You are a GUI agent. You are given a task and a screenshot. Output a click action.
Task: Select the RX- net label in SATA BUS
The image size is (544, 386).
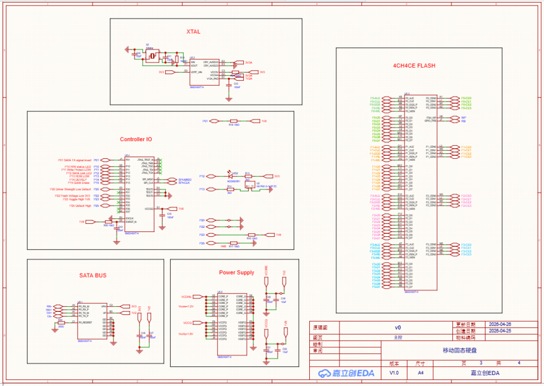(x=49, y=306)
